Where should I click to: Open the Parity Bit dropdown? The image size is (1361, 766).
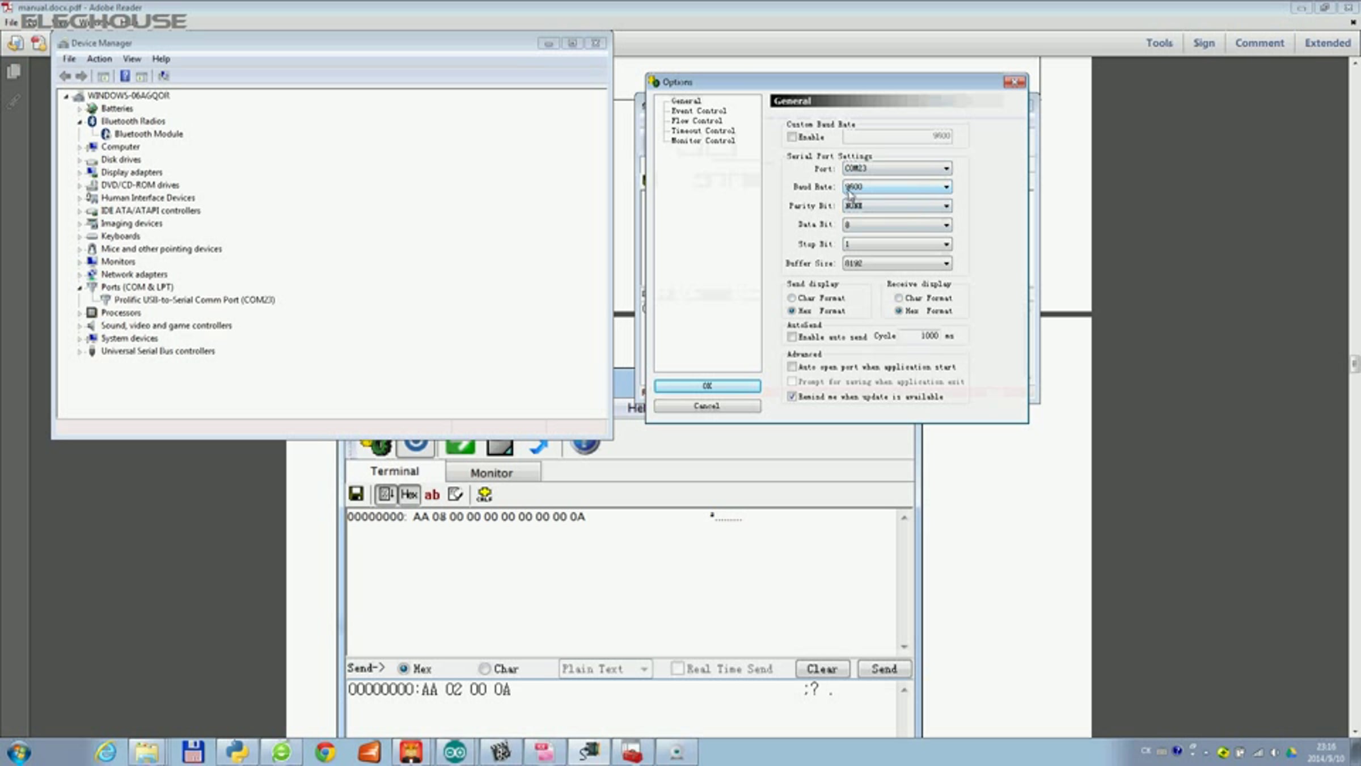pos(897,205)
